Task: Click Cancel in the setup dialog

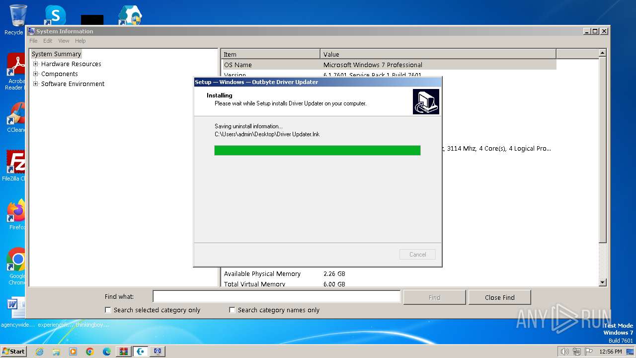Action: (417, 254)
